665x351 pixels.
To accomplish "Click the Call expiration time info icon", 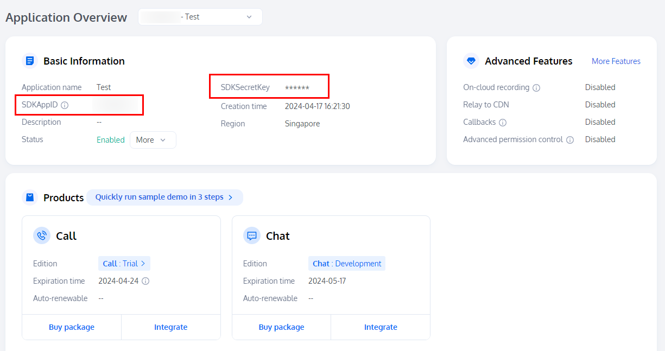I will tap(145, 281).
